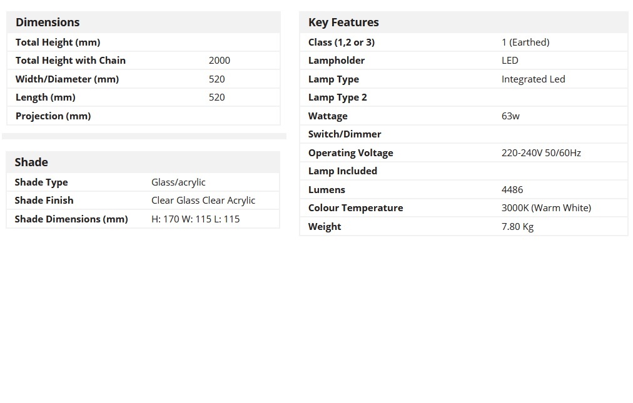Image resolution: width=633 pixels, height=403 pixels.
Task: Select the 3000K (Warm White) colour temperature
Action: [546, 208]
